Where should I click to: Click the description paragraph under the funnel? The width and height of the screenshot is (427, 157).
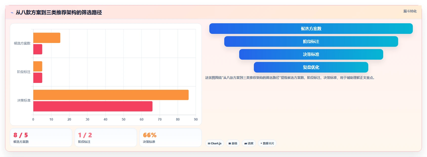coord(290,78)
